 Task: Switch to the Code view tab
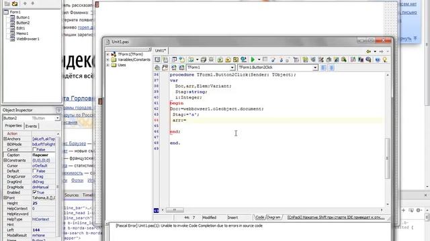[x=259, y=218]
